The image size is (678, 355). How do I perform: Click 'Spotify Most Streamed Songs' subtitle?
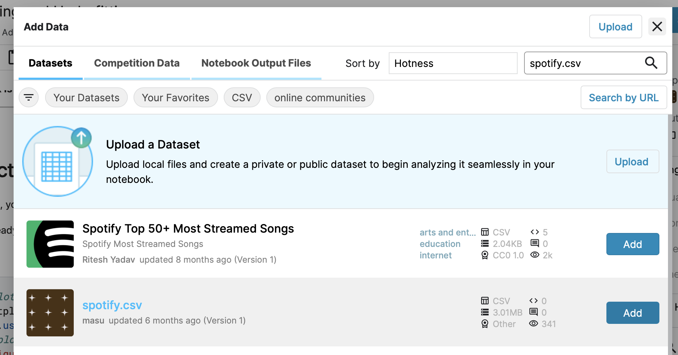tap(142, 244)
